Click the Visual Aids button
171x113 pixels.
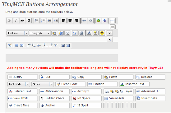[x=118, y=98]
